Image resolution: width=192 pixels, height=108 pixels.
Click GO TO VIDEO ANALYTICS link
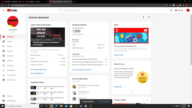(39, 70)
